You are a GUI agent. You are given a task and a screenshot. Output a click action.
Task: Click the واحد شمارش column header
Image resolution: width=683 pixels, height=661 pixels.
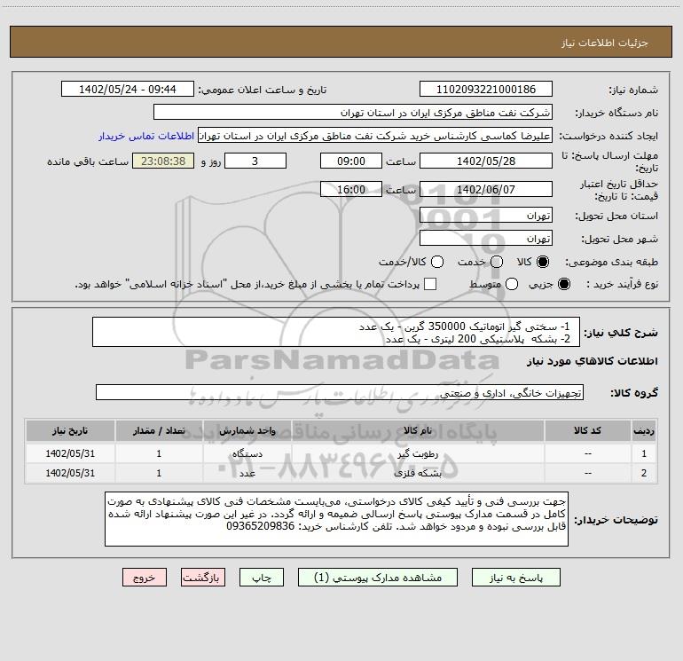point(247,430)
